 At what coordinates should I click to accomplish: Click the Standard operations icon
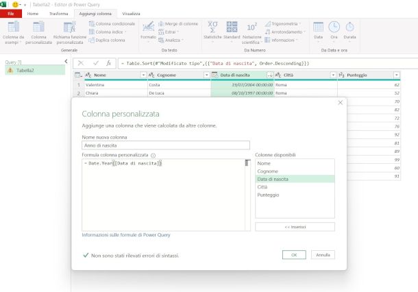pyautogui.click(x=232, y=27)
